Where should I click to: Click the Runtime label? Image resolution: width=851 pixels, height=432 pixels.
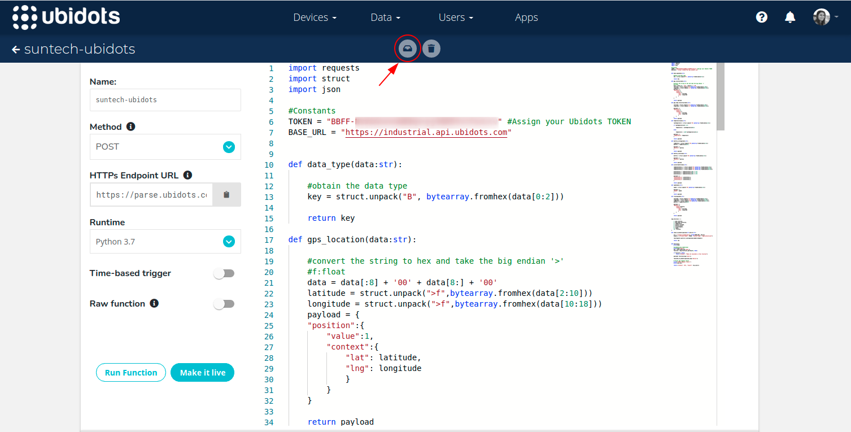pos(107,222)
